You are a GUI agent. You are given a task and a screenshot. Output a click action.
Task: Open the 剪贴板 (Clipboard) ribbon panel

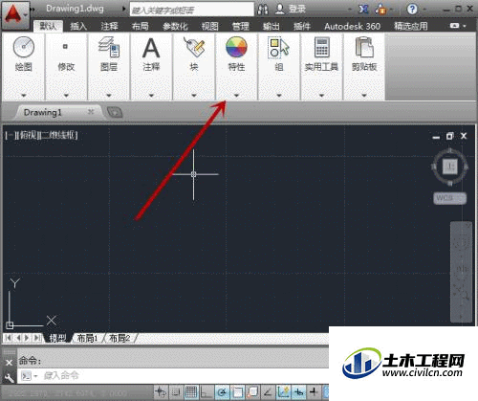click(364, 67)
